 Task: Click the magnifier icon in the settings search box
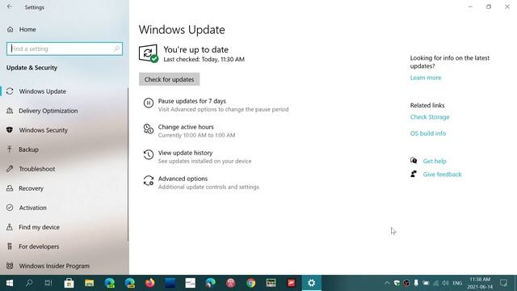pyautogui.click(x=116, y=48)
